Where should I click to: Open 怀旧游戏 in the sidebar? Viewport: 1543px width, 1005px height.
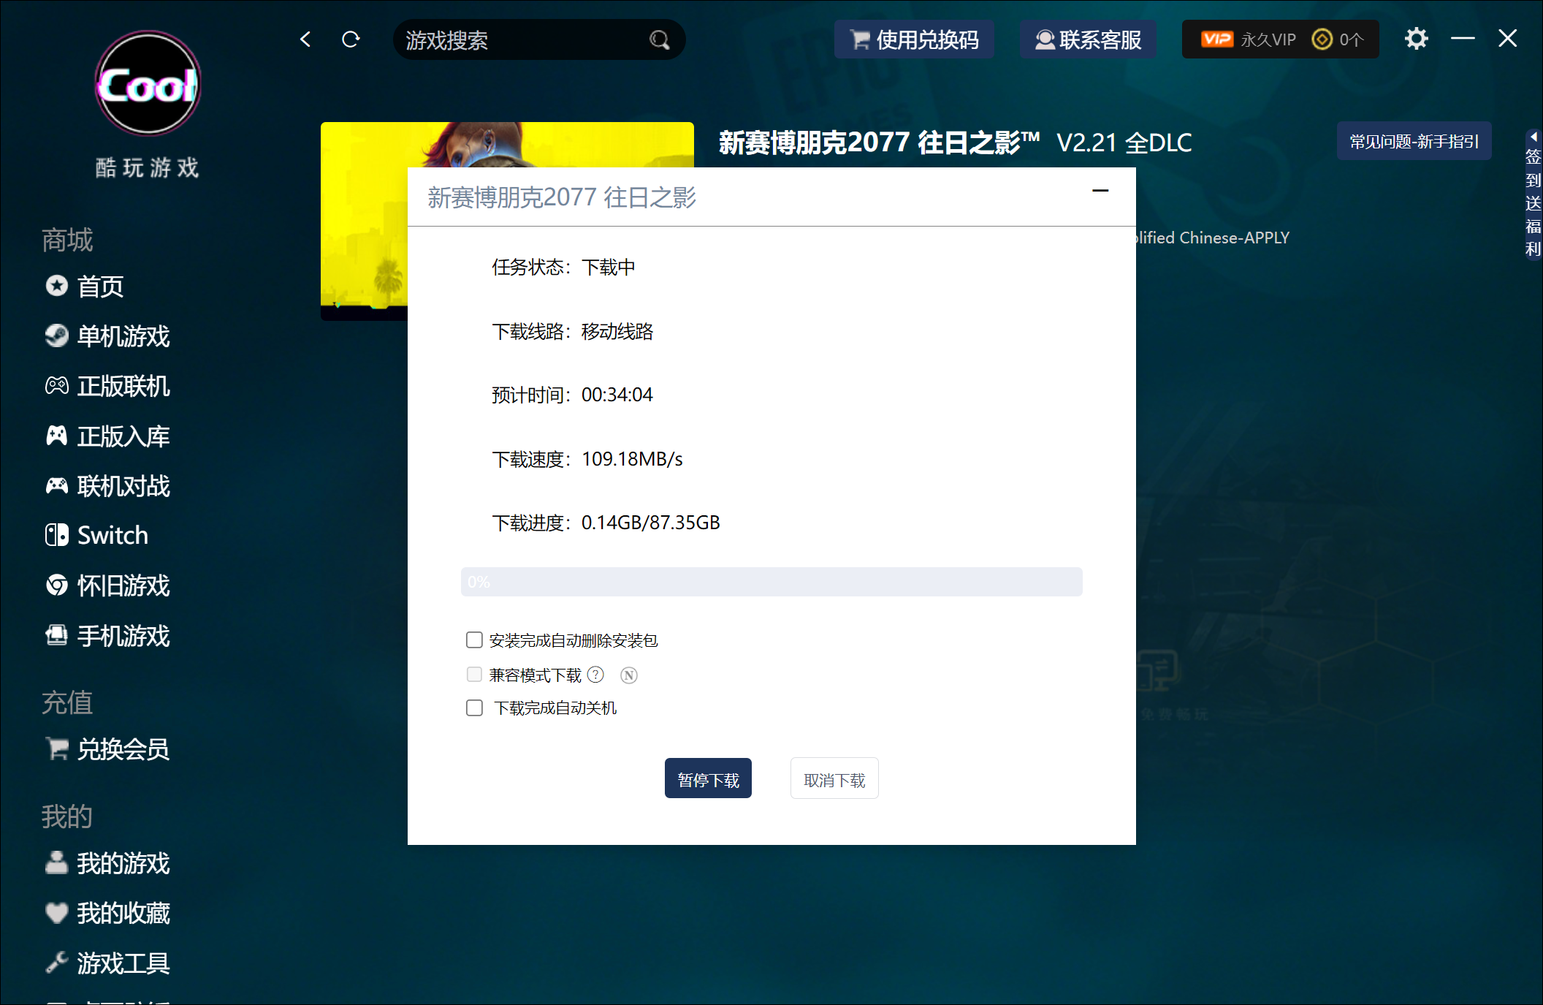pyautogui.click(x=107, y=585)
